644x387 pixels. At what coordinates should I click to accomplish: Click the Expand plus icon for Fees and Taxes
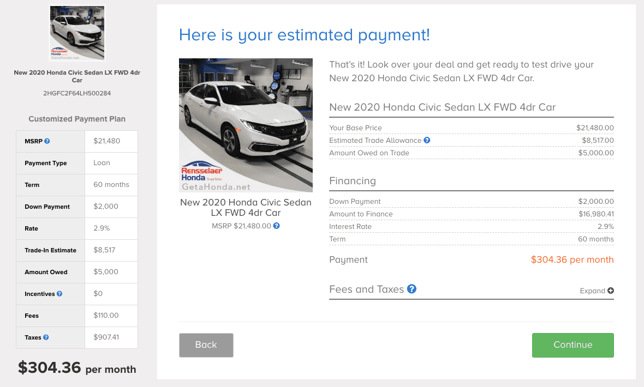(x=611, y=291)
